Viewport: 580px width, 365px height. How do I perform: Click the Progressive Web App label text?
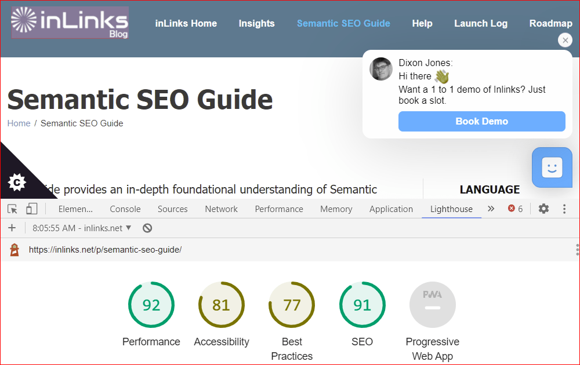(433, 349)
